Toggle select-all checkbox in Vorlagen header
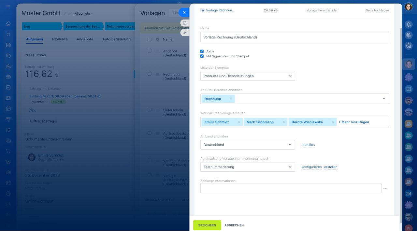Screen dimensions: 417x231 point(150,39)
